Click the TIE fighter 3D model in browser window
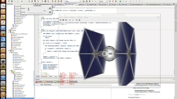This screenshot has width=177, height=99. 108,54
